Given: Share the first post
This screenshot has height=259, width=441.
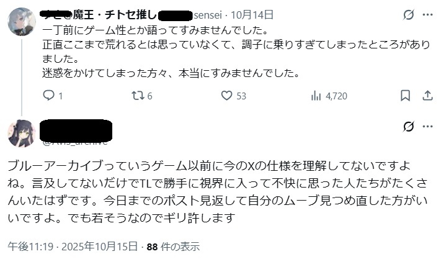Looking at the screenshot, I should [x=427, y=96].
